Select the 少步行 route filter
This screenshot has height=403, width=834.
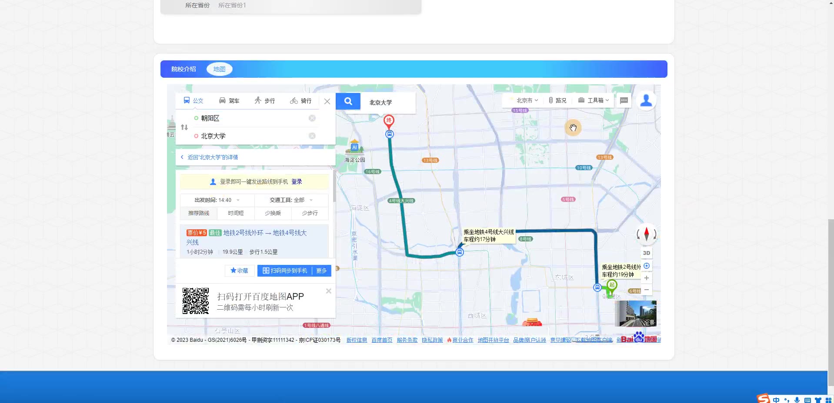pyautogui.click(x=310, y=213)
